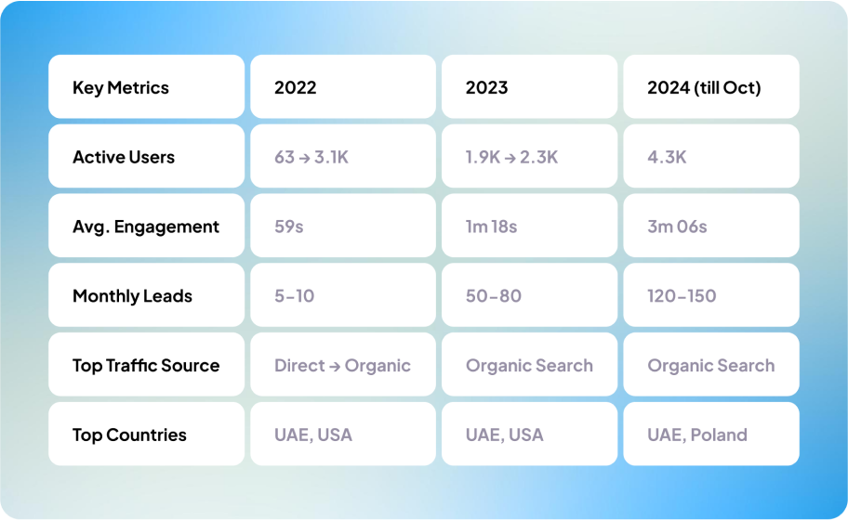Click the UAE, Poland countries cell
The image size is (848, 520).
pos(710,435)
